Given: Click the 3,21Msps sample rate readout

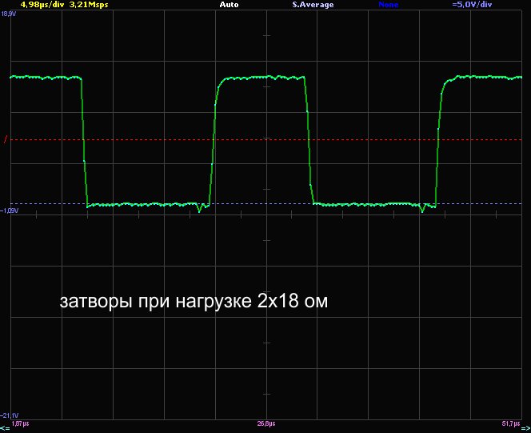Looking at the screenshot, I should [x=89, y=5].
